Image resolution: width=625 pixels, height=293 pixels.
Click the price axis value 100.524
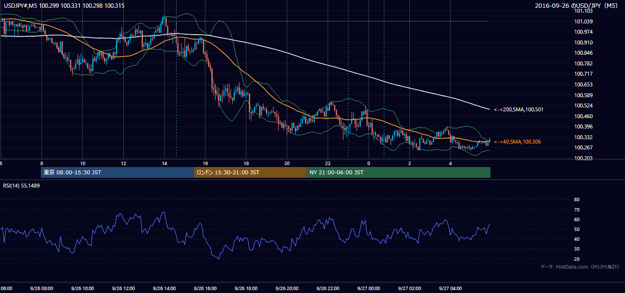click(x=583, y=105)
